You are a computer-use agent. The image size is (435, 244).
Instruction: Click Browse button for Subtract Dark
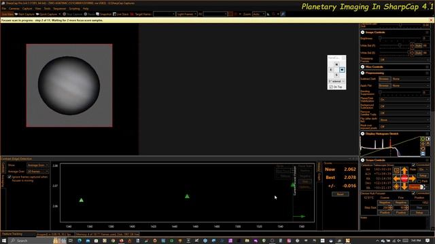click(384, 79)
